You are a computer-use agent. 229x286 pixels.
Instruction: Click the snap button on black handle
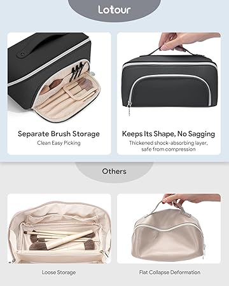(22, 54)
